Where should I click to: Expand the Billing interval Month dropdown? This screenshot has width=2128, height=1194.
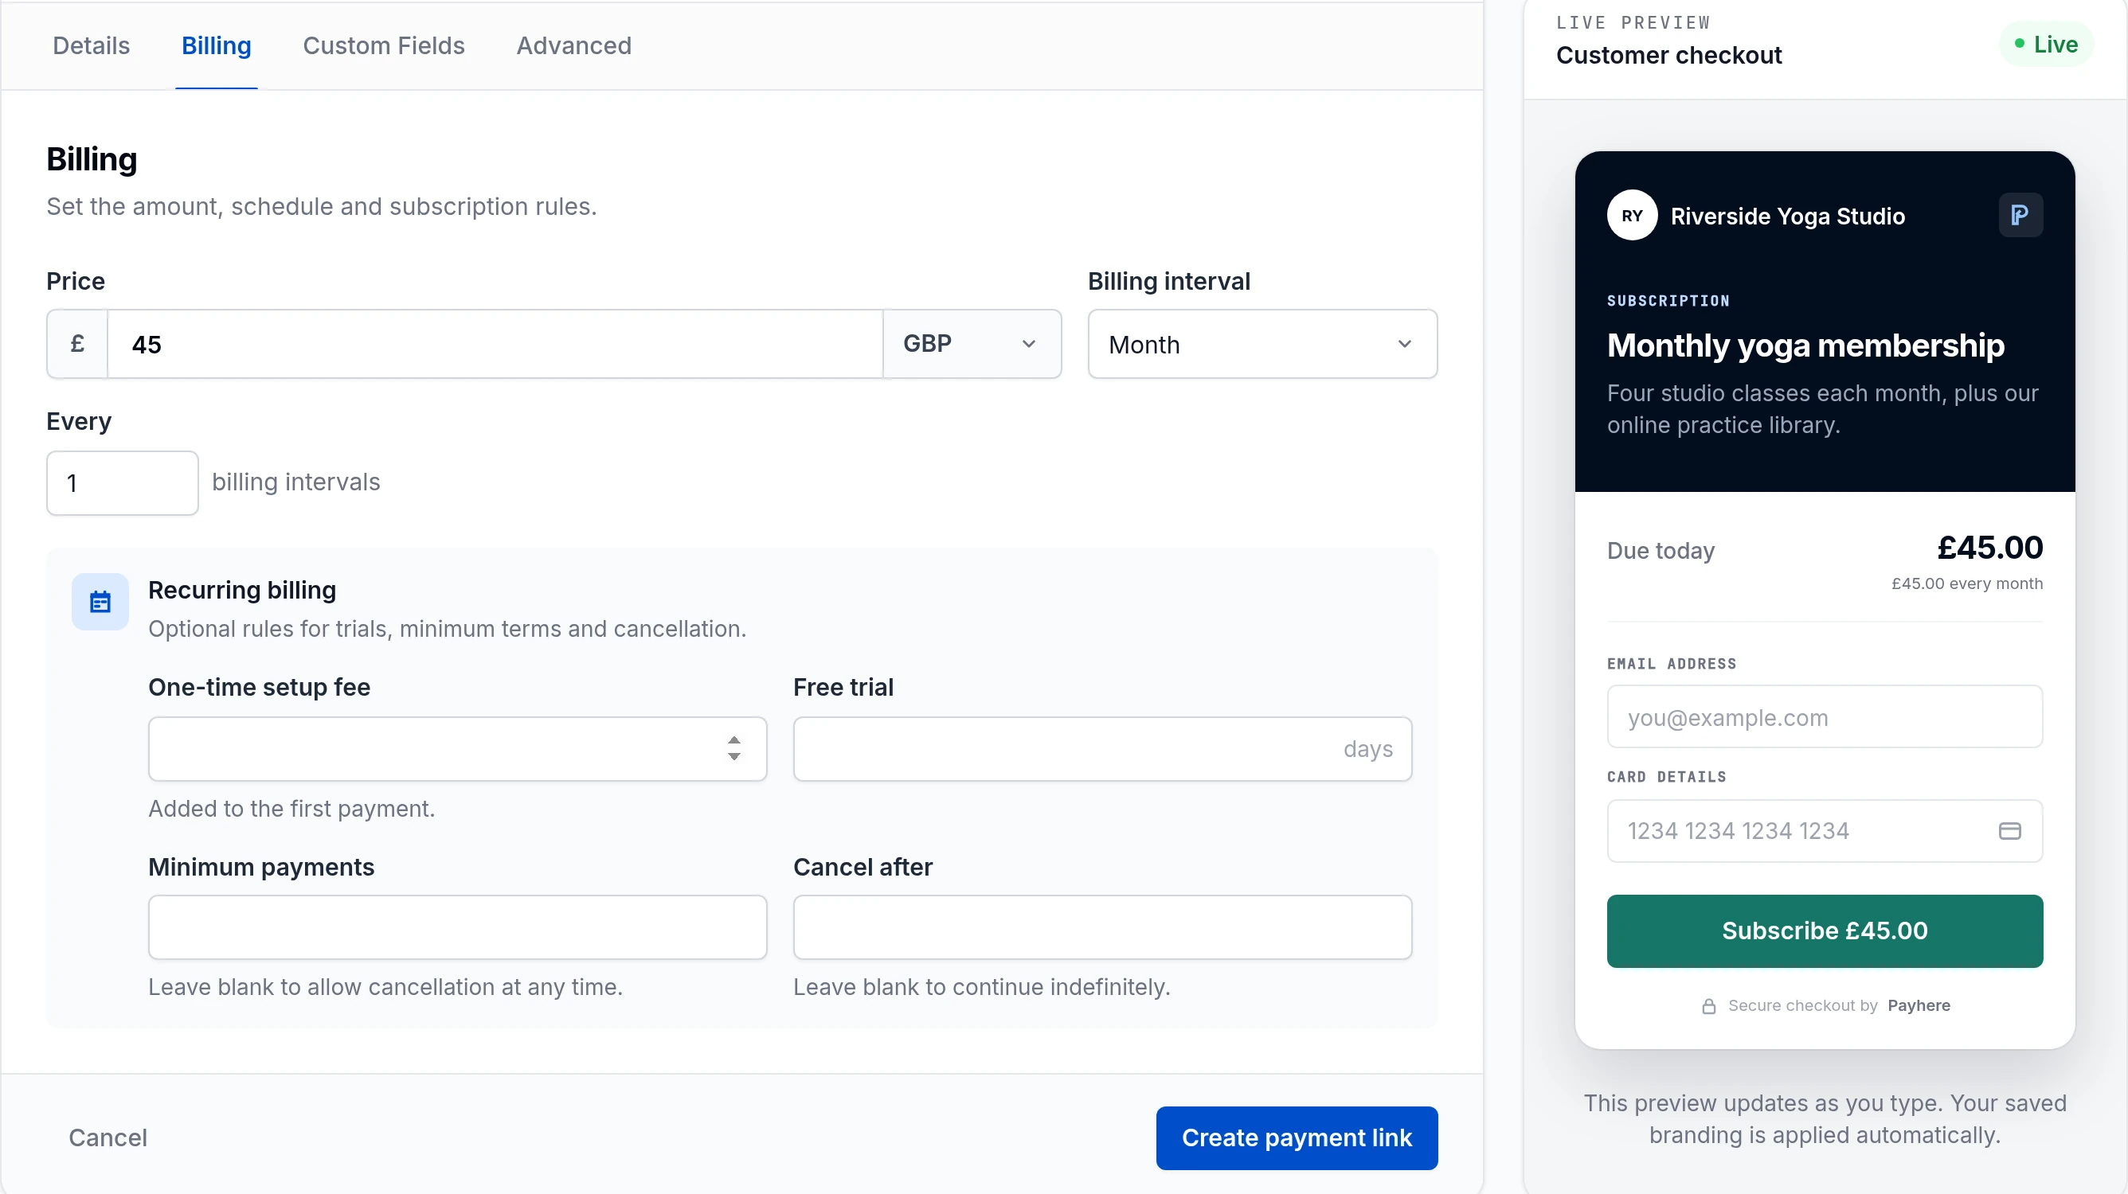tap(1262, 344)
